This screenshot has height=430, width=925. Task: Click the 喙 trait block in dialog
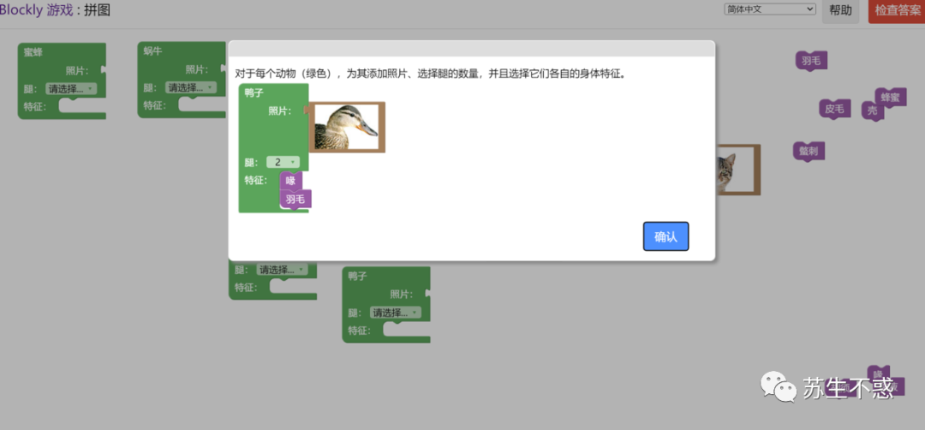pos(291,181)
